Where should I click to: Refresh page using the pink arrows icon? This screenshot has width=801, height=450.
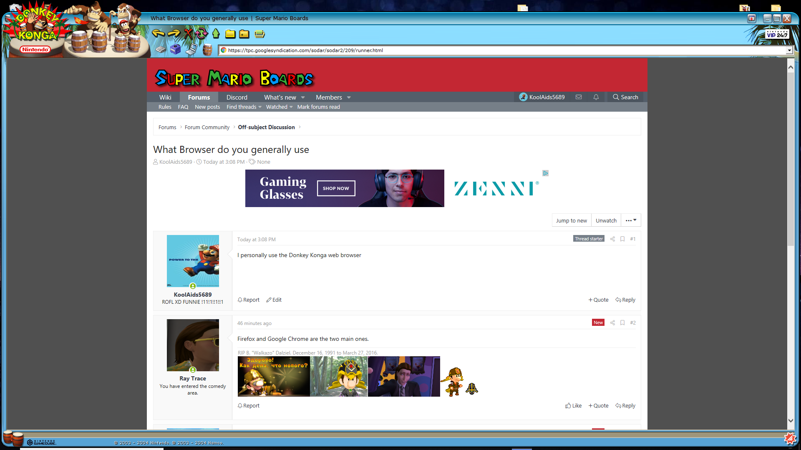[x=202, y=33]
